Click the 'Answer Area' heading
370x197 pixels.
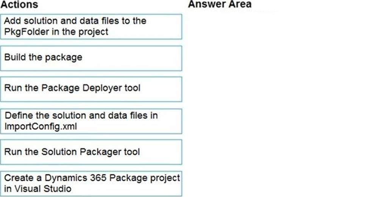pyautogui.click(x=220, y=4)
